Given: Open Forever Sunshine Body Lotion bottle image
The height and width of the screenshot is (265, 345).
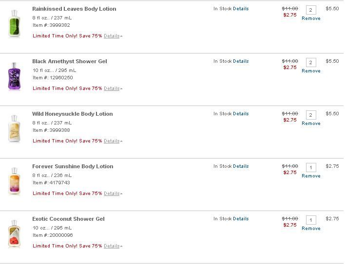Looking at the screenshot, I should click(x=14, y=181).
